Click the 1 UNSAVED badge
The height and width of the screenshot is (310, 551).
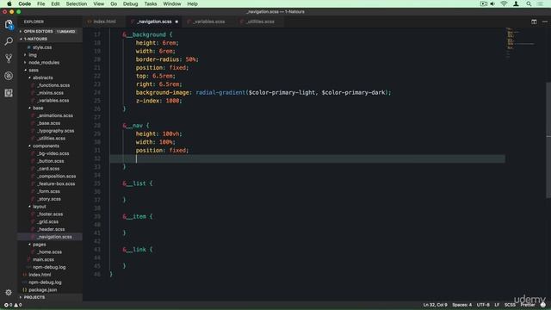pos(65,31)
